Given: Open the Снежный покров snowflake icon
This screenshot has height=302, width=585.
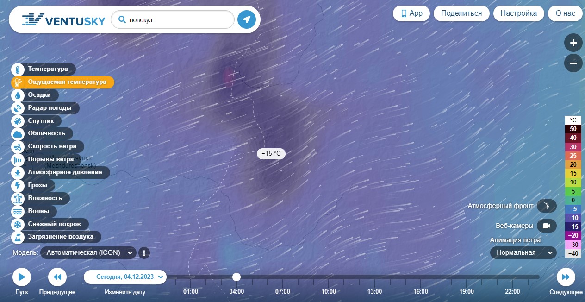Looking at the screenshot, I should click(x=18, y=225).
